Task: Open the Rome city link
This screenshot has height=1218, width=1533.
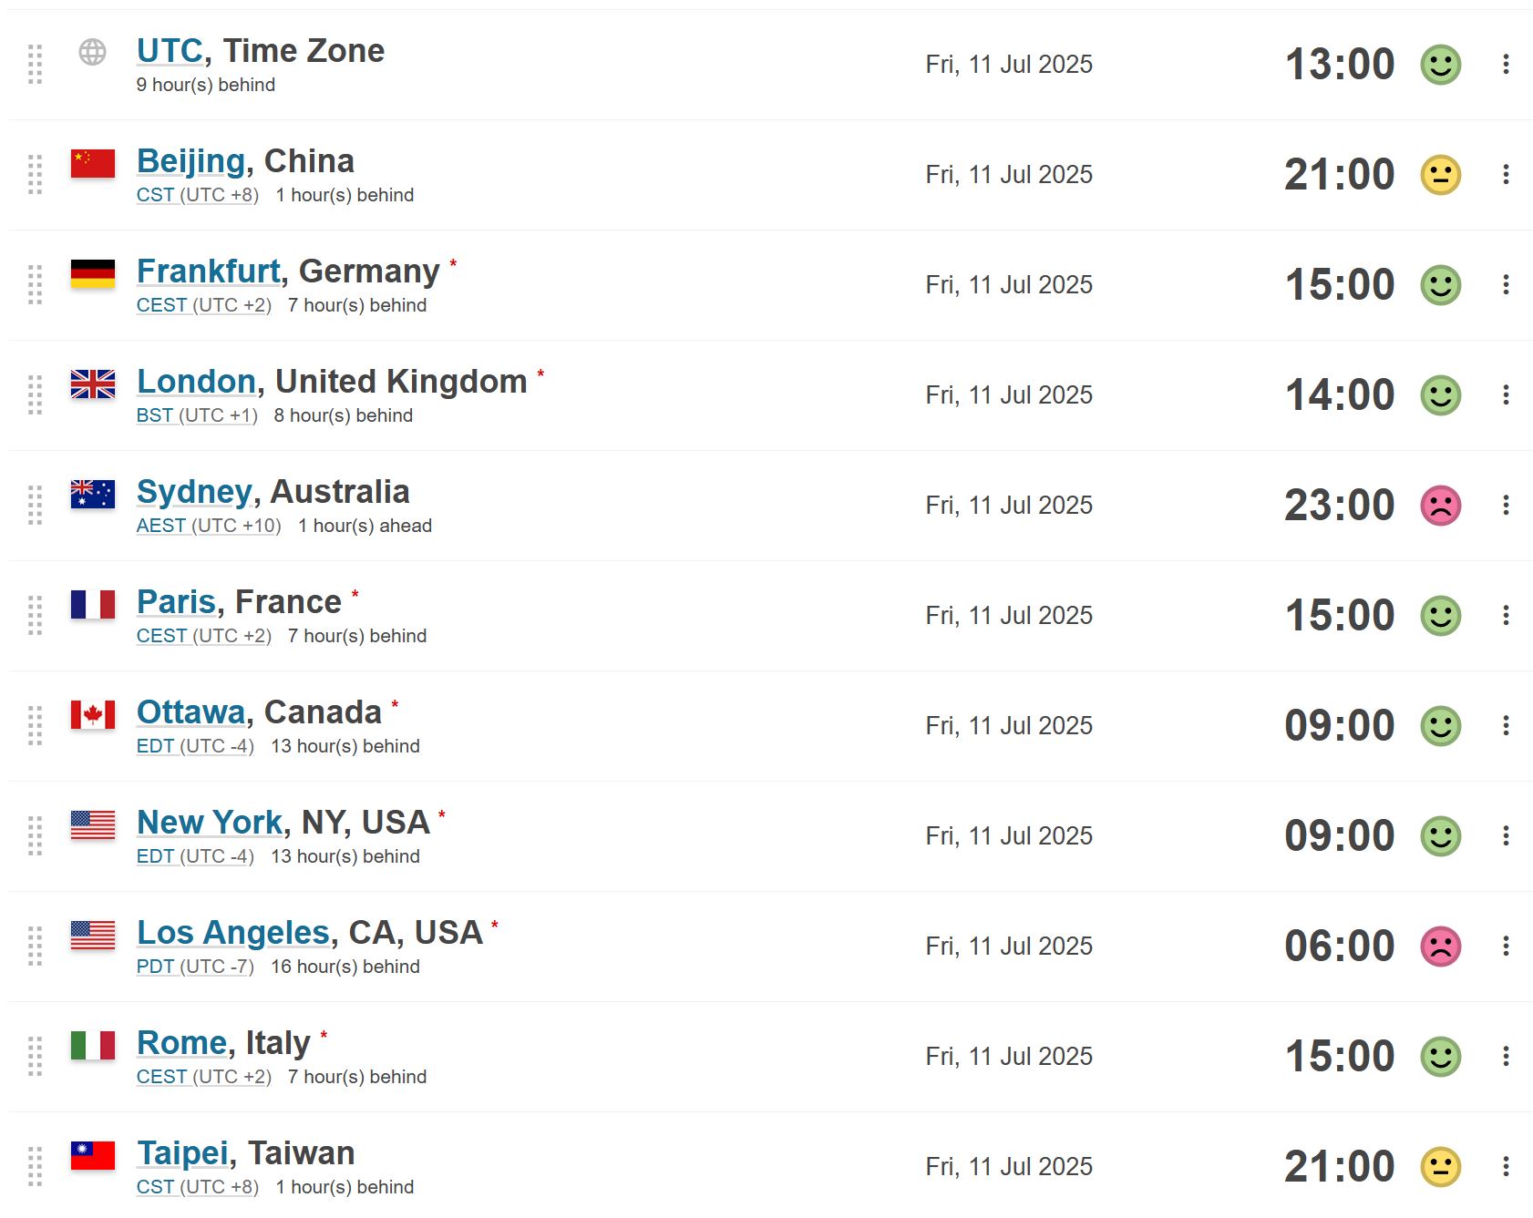Action: 181,1043
